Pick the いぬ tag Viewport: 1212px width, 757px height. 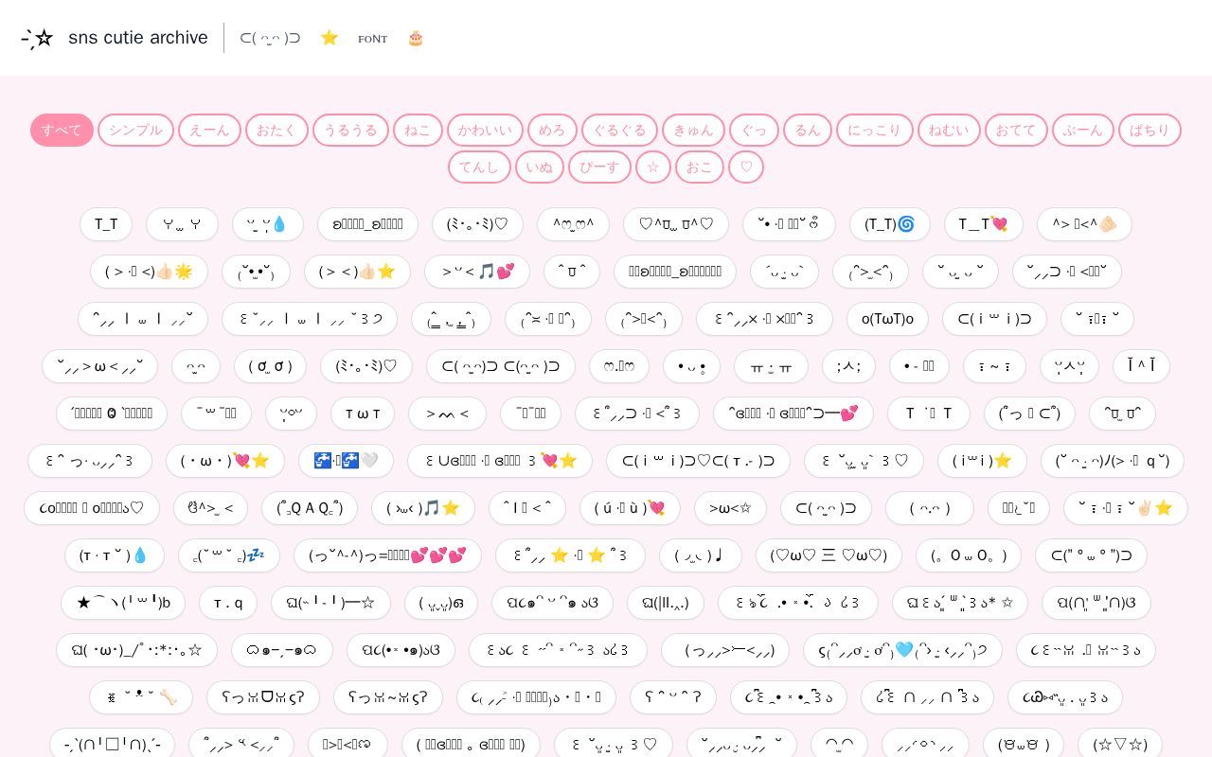(x=540, y=167)
